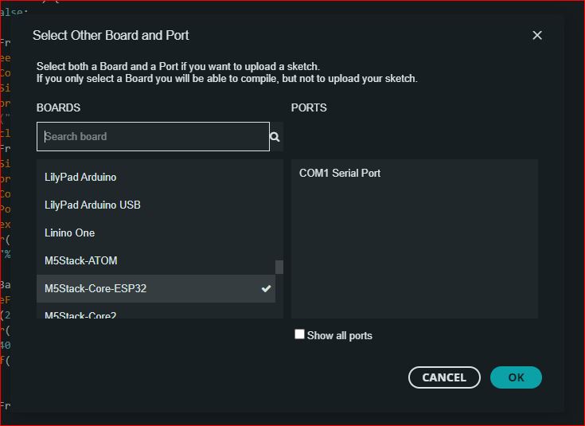Viewport: 585px width, 426px height.
Task: Click the boards list scrollbar thumb
Action: click(x=279, y=267)
